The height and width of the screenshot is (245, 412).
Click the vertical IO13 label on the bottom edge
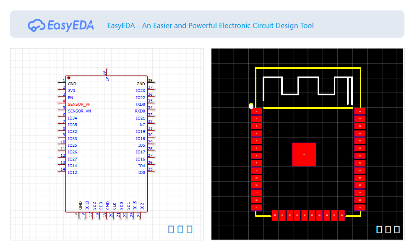[87, 205]
